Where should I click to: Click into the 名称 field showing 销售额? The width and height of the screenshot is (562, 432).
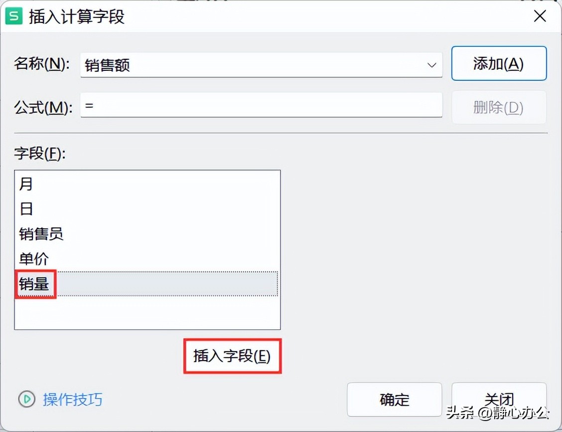tap(261, 65)
